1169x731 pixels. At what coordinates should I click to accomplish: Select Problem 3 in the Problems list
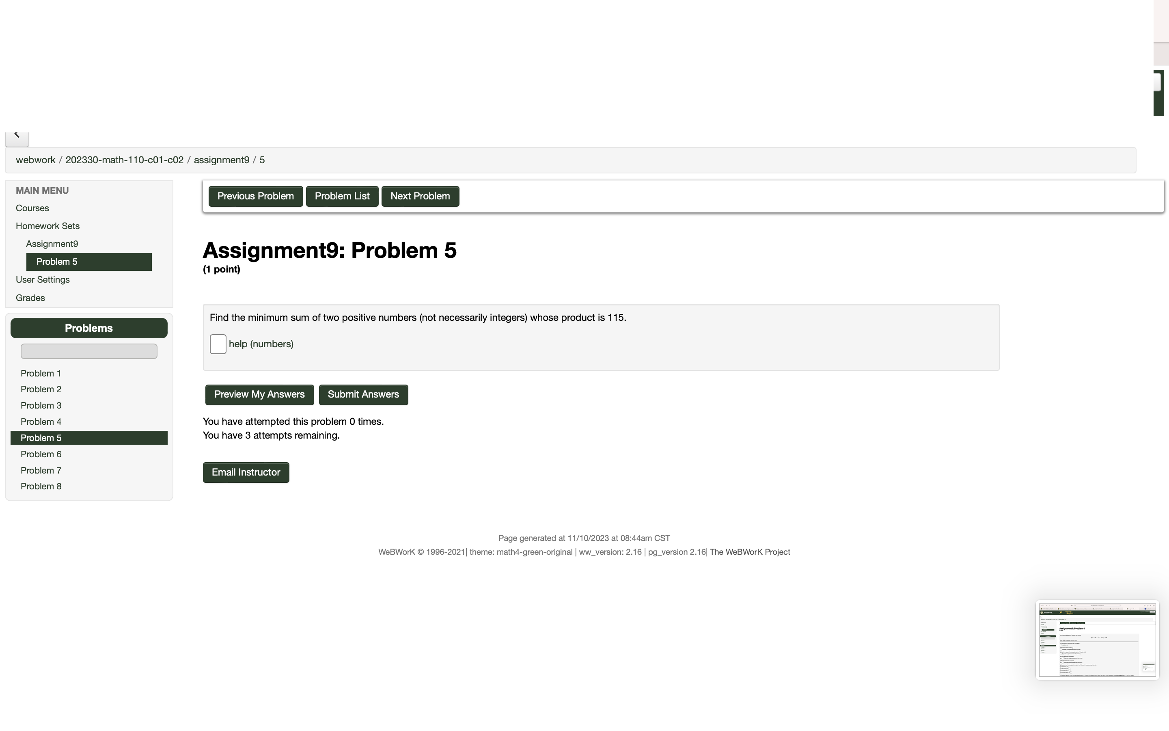(41, 405)
